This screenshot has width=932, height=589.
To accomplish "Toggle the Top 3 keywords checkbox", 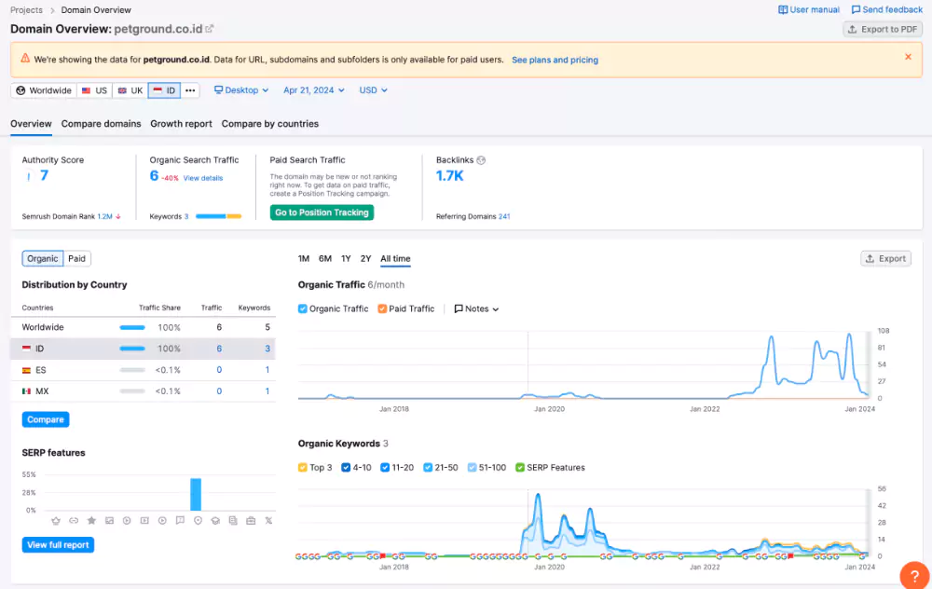I will click(303, 467).
